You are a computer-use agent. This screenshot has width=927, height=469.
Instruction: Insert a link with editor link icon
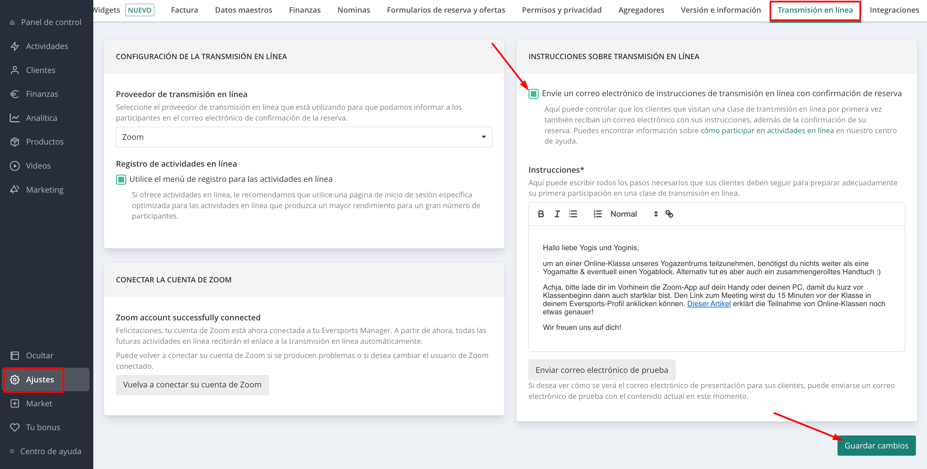pos(669,214)
